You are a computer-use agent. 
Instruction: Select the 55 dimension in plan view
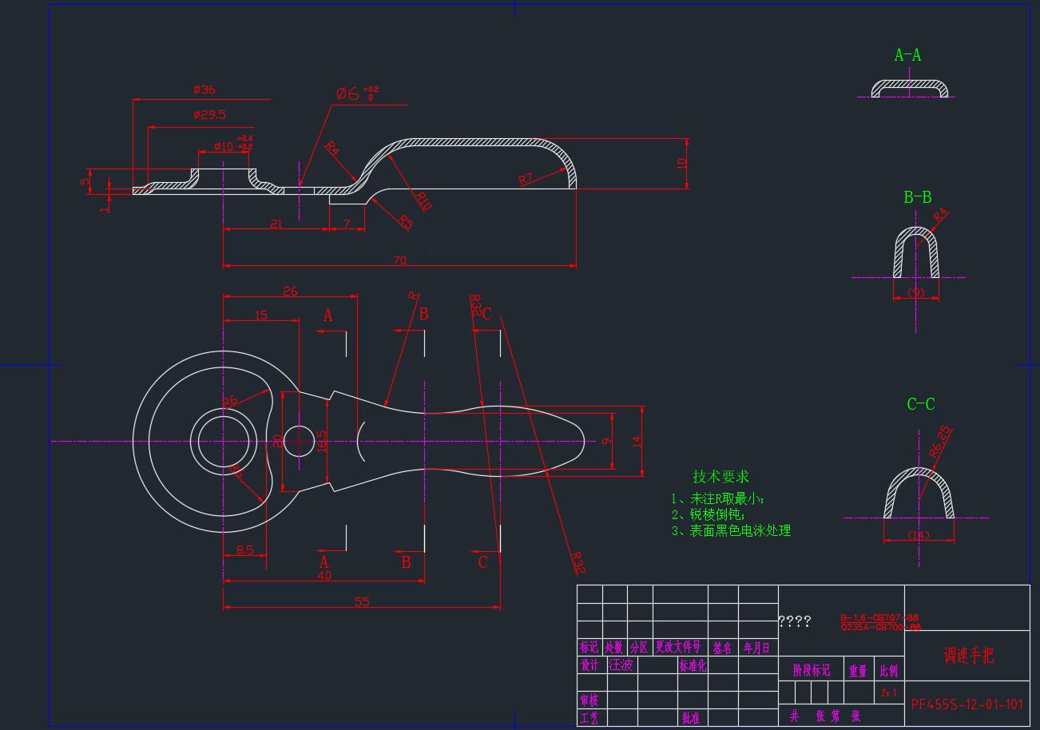click(x=362, y=602)
